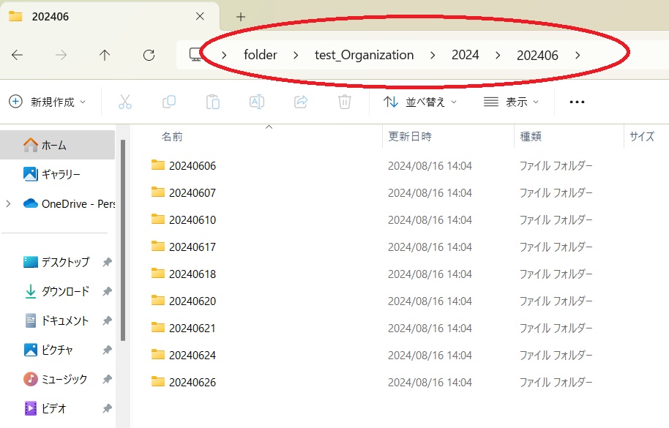Click the Up navigation arrow icon

[105, 55]
